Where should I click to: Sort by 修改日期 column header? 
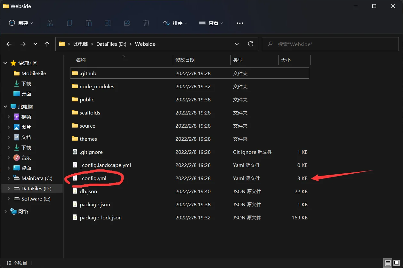point(185,60)
